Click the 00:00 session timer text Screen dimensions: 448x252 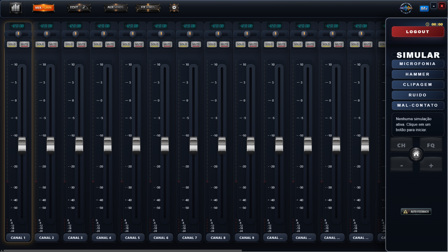437,24
